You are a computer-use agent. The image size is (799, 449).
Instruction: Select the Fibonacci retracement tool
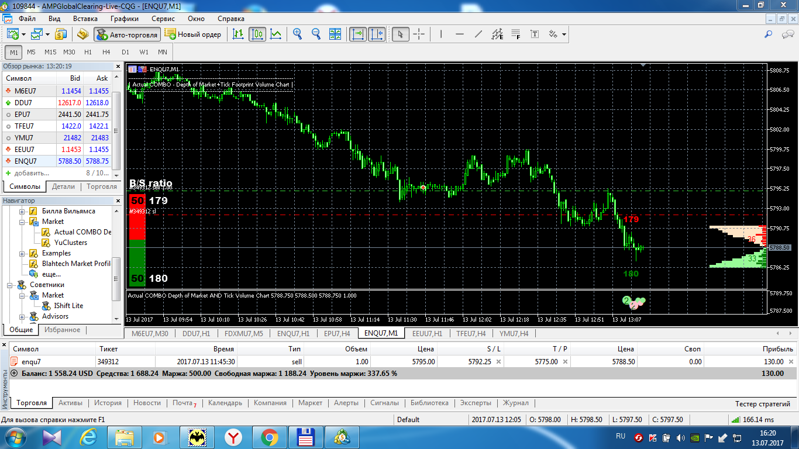516,34
